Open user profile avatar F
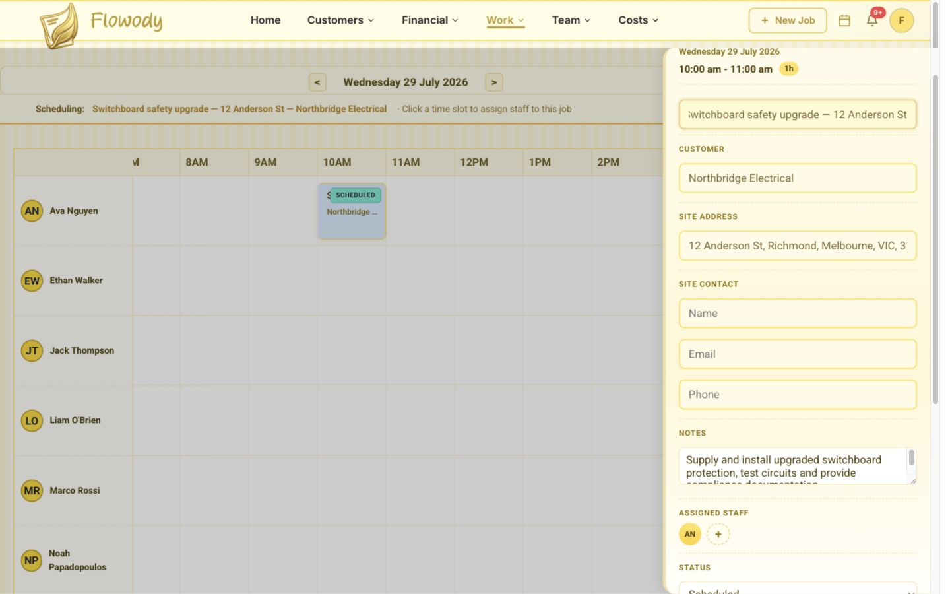950x594 pixels. (x=901, y=20)
